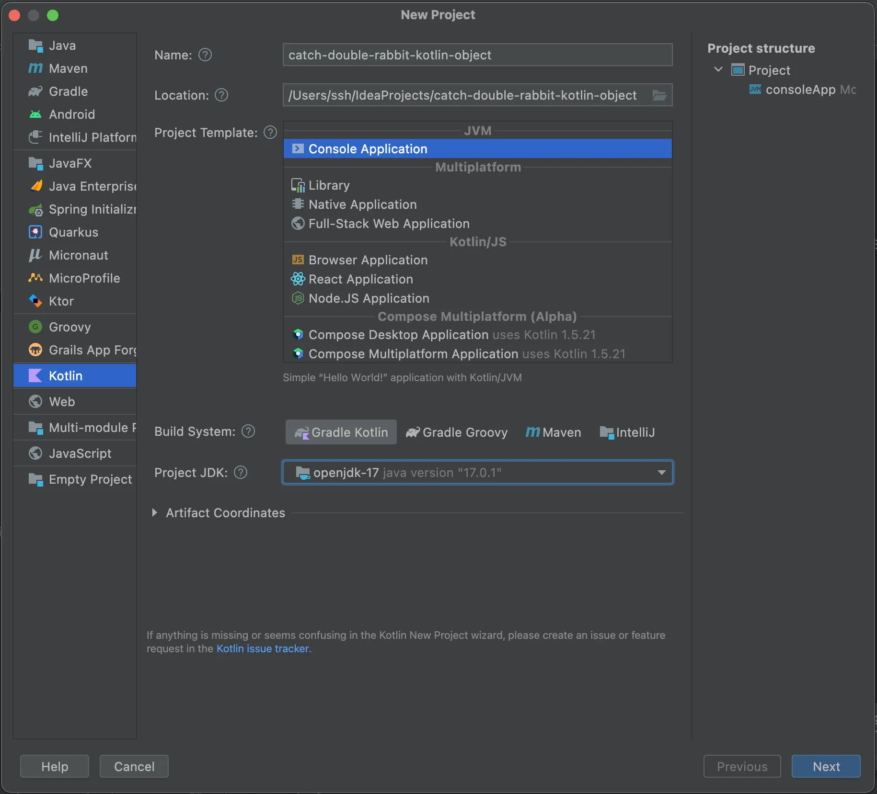The image size is (877, 794).
Task: Click into the project Name text field
Action: point(477,55)
